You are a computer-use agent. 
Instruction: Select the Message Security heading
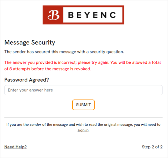(x=30, y=42)
